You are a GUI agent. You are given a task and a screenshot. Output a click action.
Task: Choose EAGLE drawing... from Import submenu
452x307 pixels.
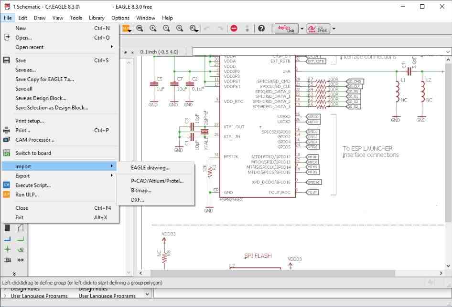click(x=156, y=167)
